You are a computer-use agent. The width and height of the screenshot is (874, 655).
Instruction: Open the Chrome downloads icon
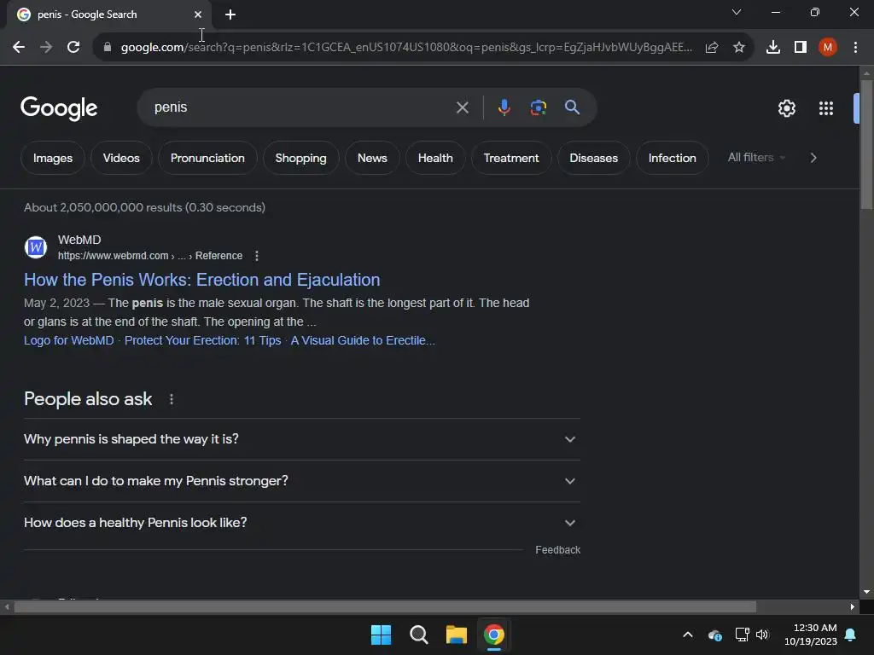click(x=772, y=48)
